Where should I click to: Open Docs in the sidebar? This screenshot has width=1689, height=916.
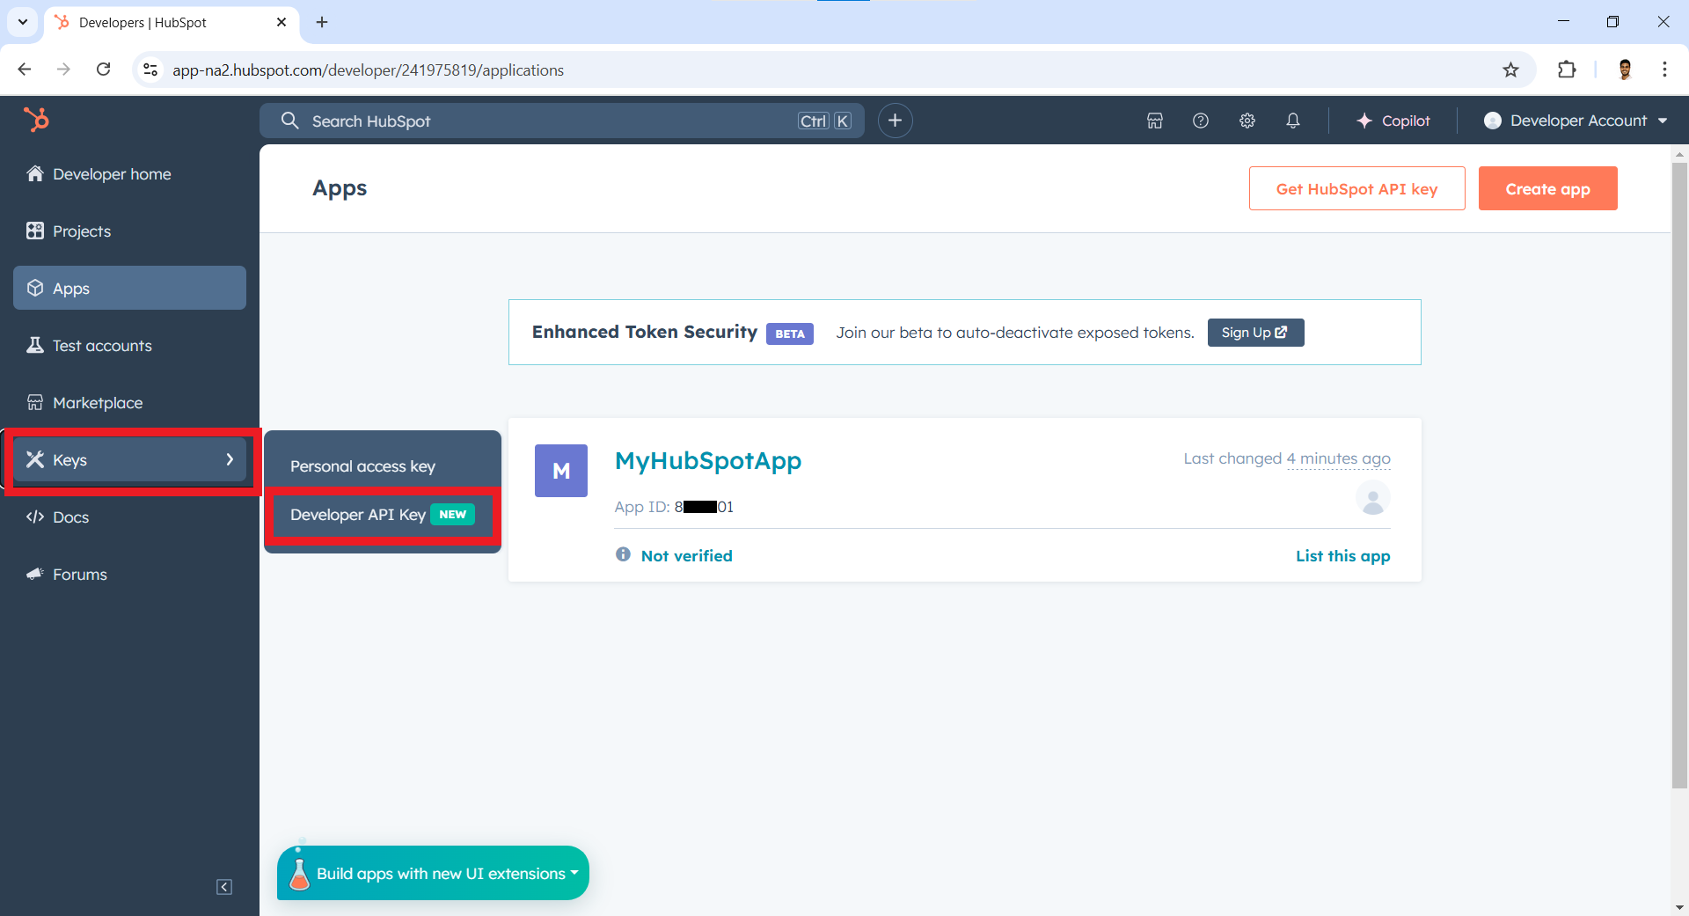point(129,517)
